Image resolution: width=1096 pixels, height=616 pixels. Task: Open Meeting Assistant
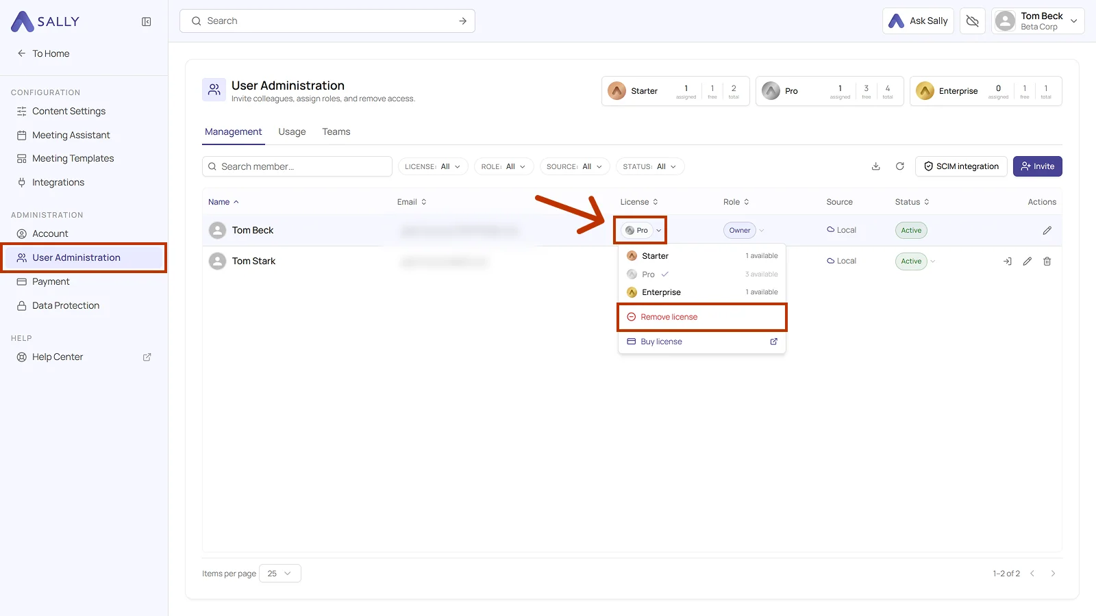click(x=71, y=135)
